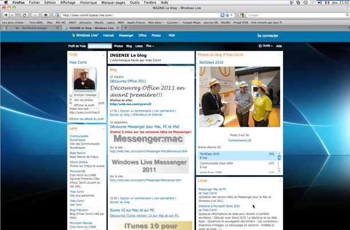
Task: Select Voir les photos in popup menu
Action: pos(84,100)
